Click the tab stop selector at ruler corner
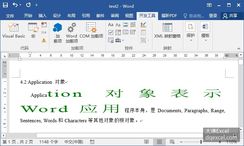Screen dimensions: 244x146 tap(5, 56)
